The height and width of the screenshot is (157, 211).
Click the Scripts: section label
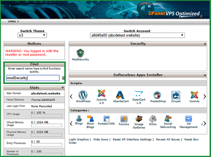[76, 83]
